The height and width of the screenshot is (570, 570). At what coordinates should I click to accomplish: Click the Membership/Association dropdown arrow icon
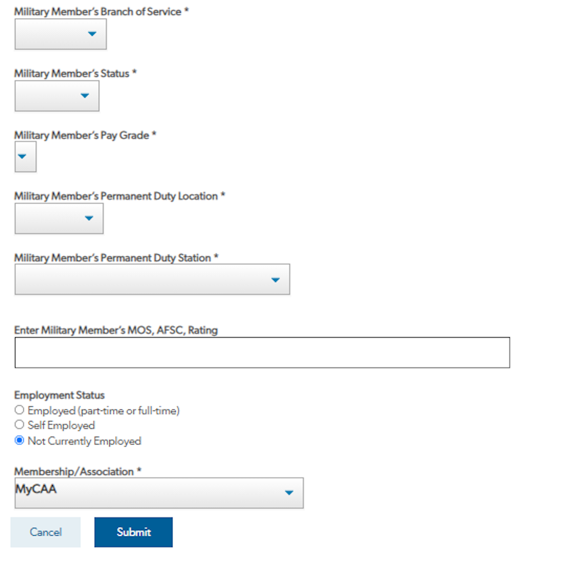(x=289, y=492)
